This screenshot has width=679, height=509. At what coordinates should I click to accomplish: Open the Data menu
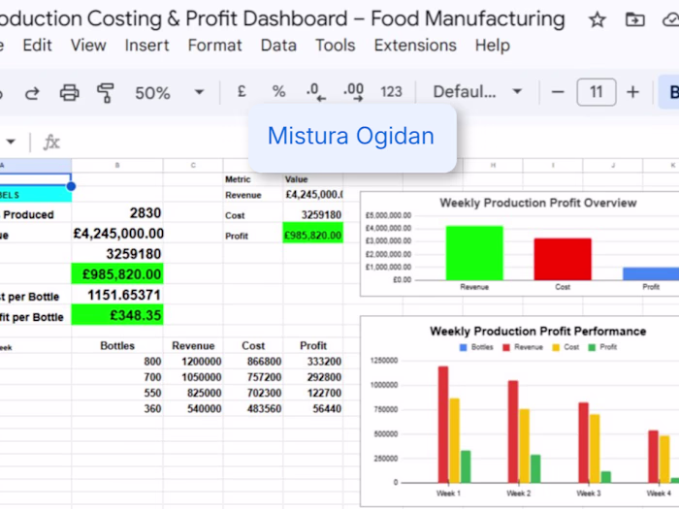pos(278,45)
